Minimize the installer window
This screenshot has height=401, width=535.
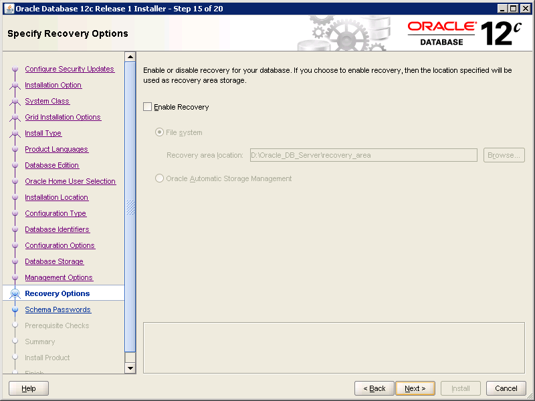(x=502, y=9)
